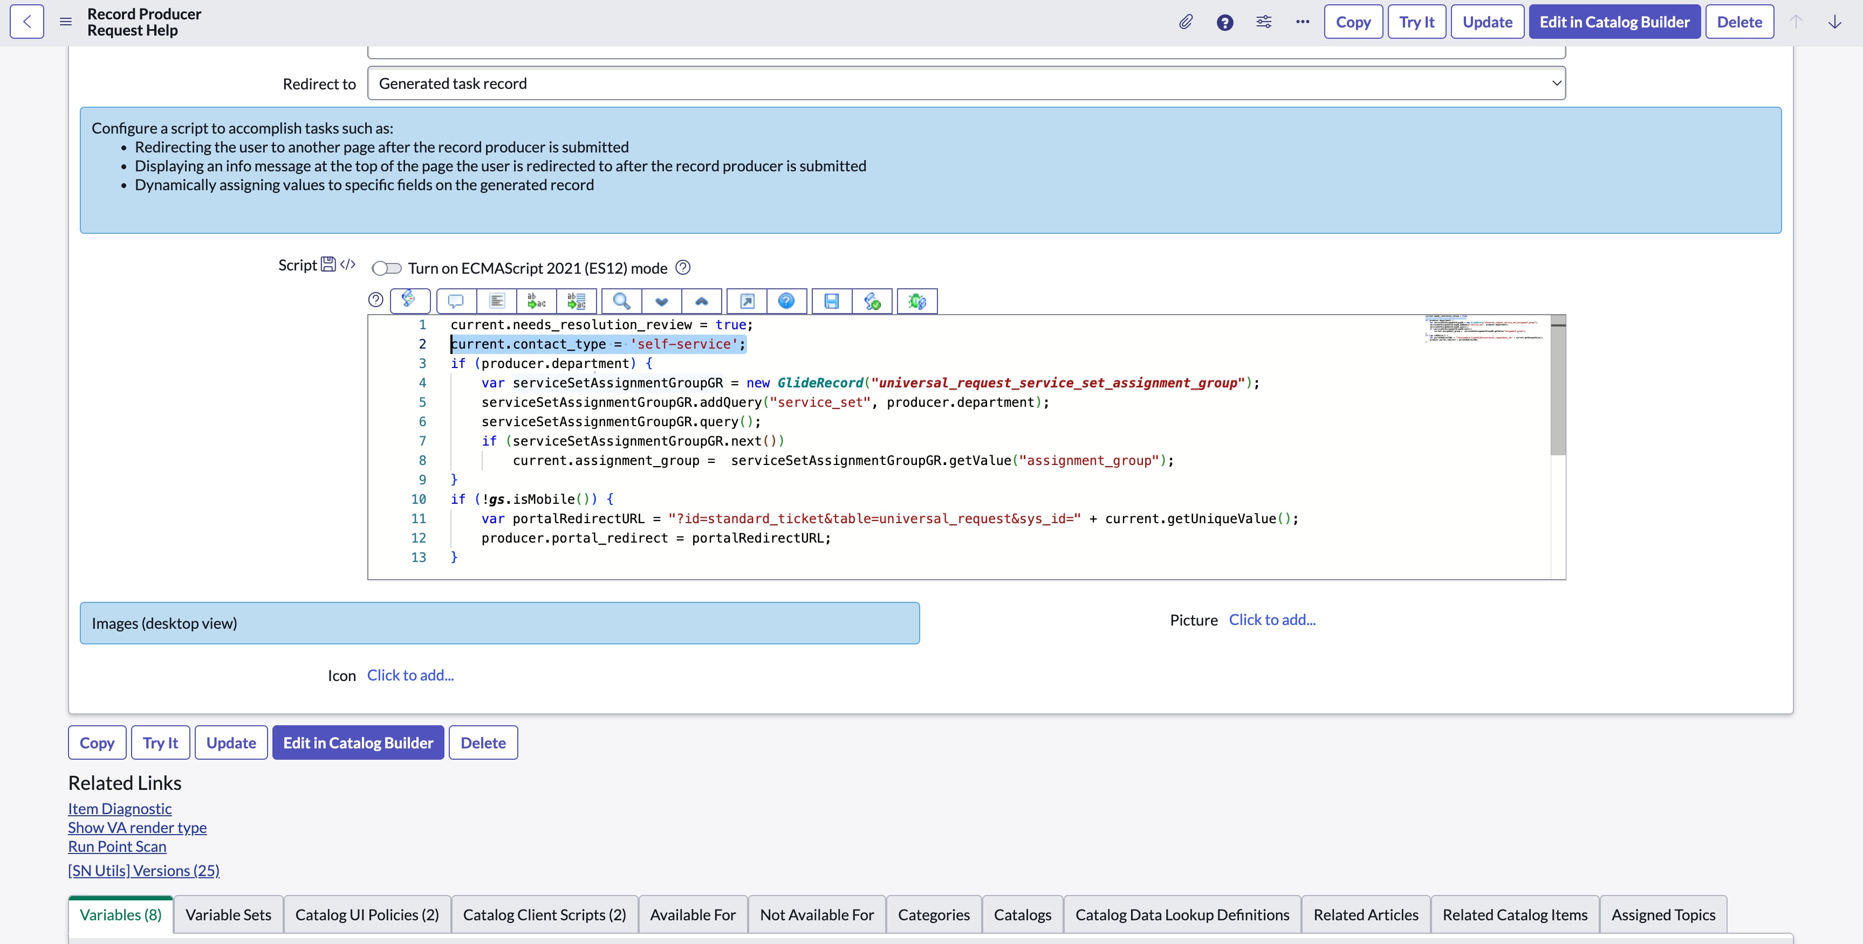Click the script search magnifier icon
Image resolution: width=1863 pixels, height=944 pixels.
pyautogui.click(x=621, y=301)
